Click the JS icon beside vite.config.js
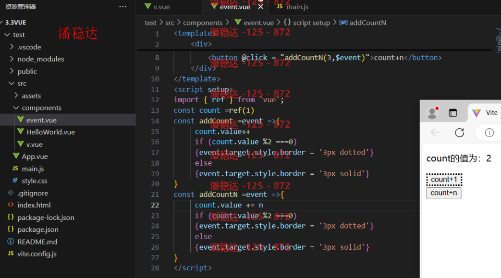The width and height of the screenshot is (501, 278). (x=11, y=254)
